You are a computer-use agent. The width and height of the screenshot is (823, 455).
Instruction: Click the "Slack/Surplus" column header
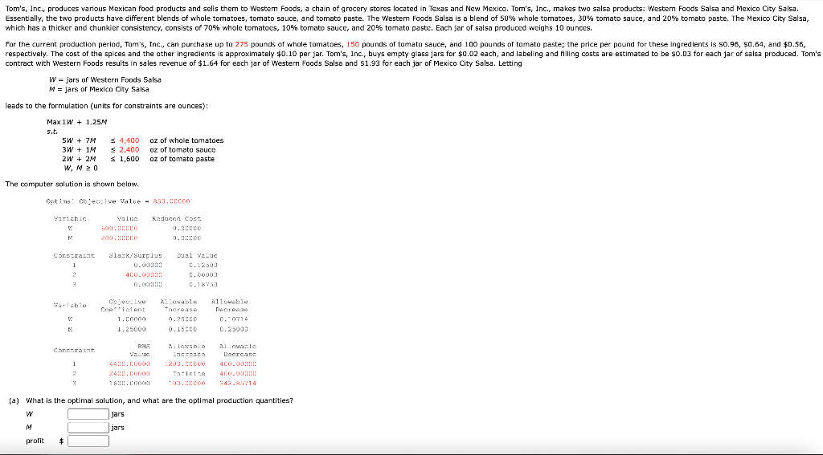click(135, 256)
